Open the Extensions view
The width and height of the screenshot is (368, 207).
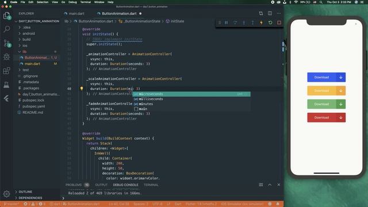pyautogui.click(x=6, y=71)
